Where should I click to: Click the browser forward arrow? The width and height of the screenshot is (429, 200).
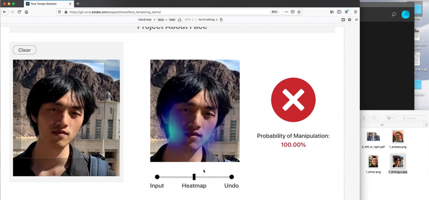pyautogui.click(x=12, y=12)
